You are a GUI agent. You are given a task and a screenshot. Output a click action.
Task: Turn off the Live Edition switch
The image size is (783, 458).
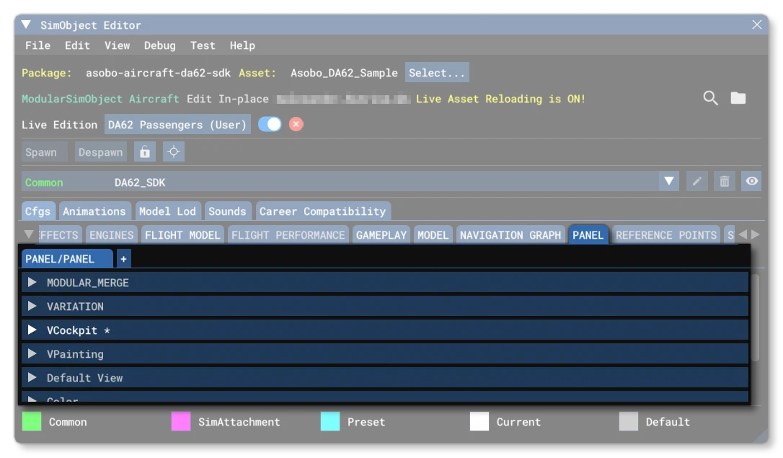270,124
